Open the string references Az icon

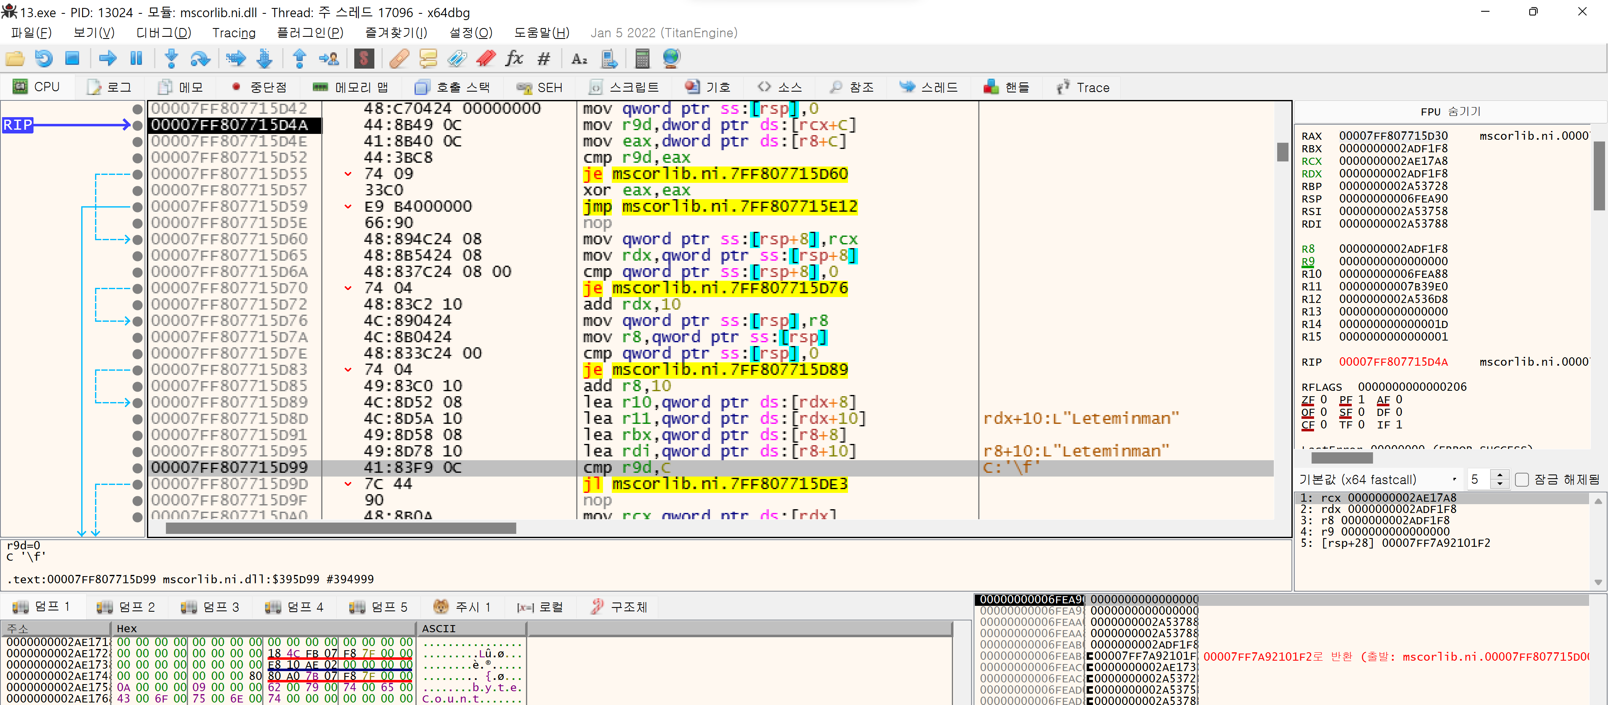pos(579,59)
